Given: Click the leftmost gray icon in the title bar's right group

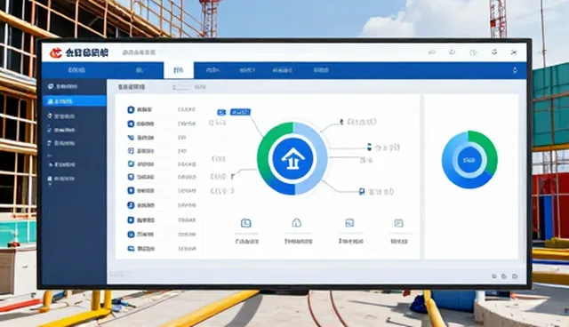Looking at the screenshot, I should (431, 52).
